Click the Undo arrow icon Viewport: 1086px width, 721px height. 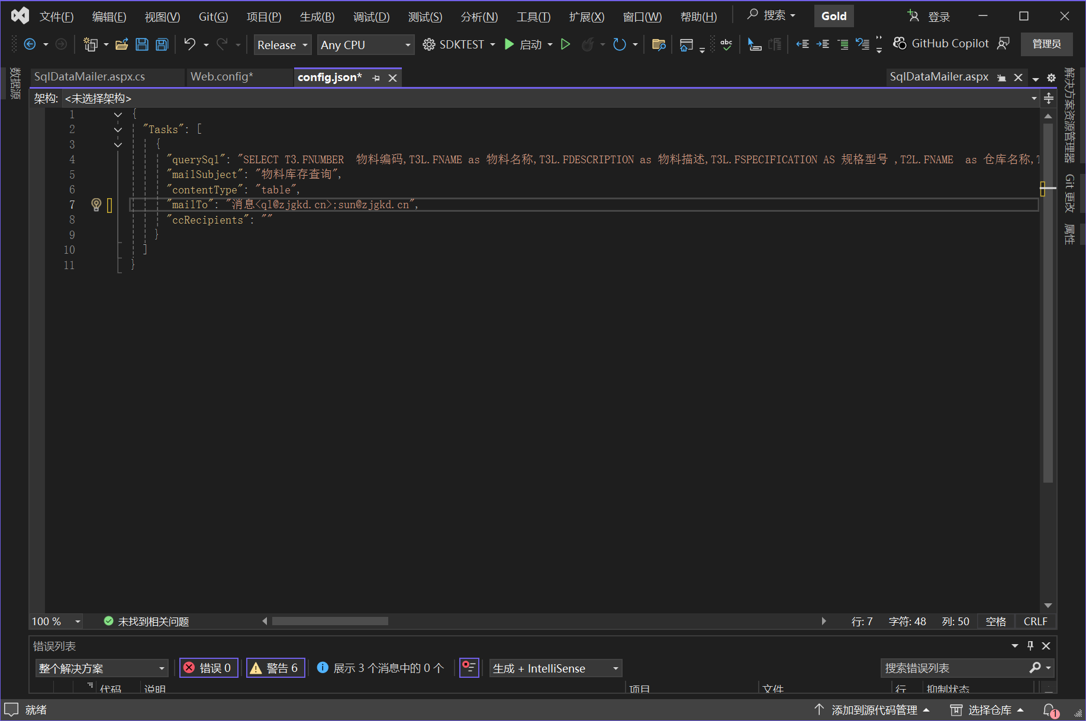[x=189, y=44]
